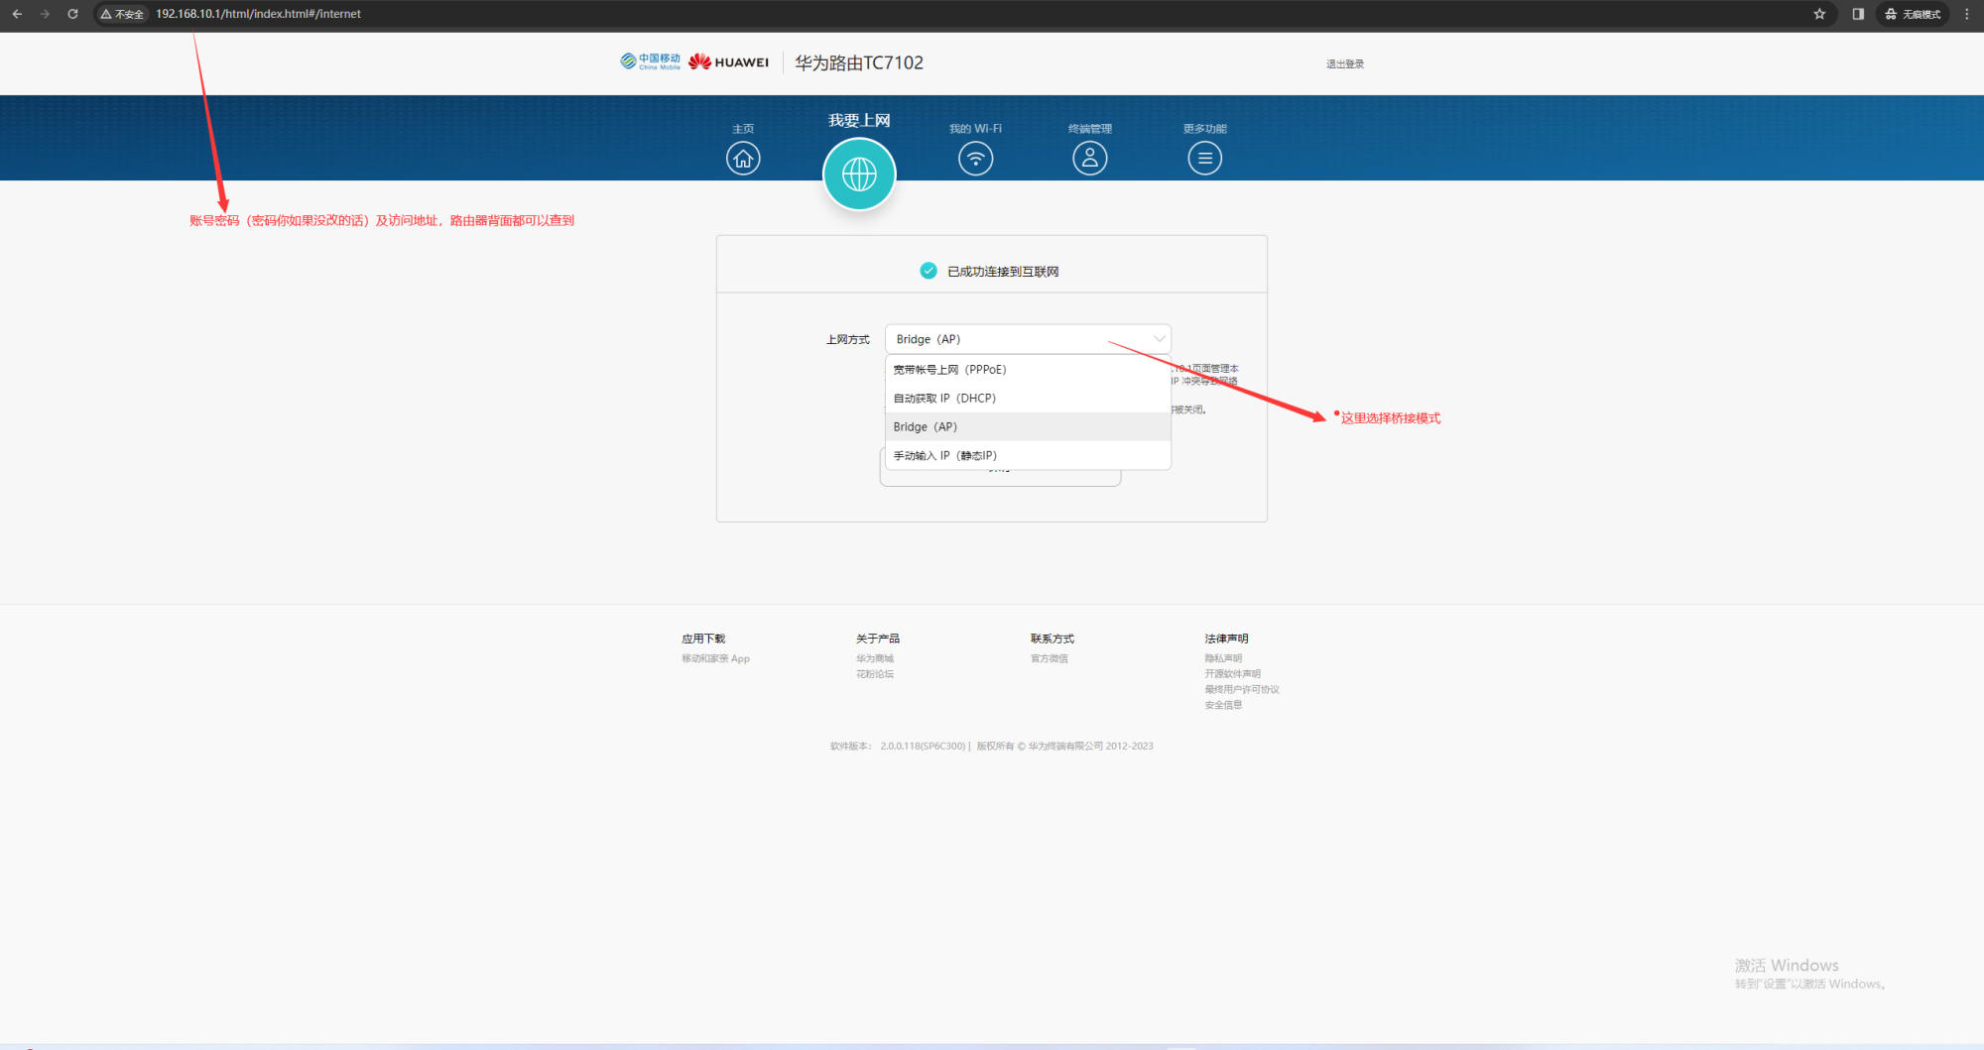Select 宽带帐号上网 (PPPoE) option
Screen dimensions: 1984x1050
(x=949, y=370)
